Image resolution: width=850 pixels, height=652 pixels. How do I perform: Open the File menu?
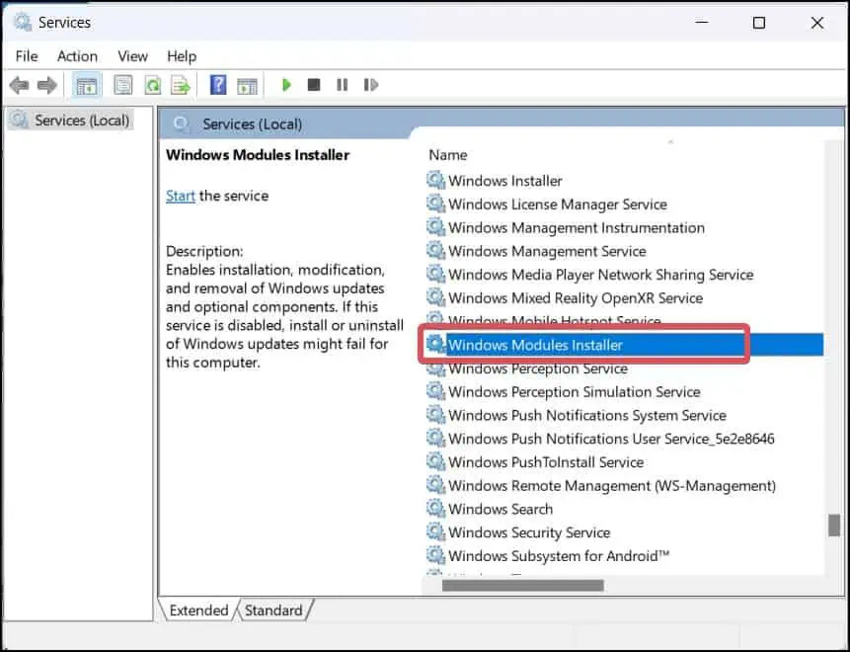27,56
